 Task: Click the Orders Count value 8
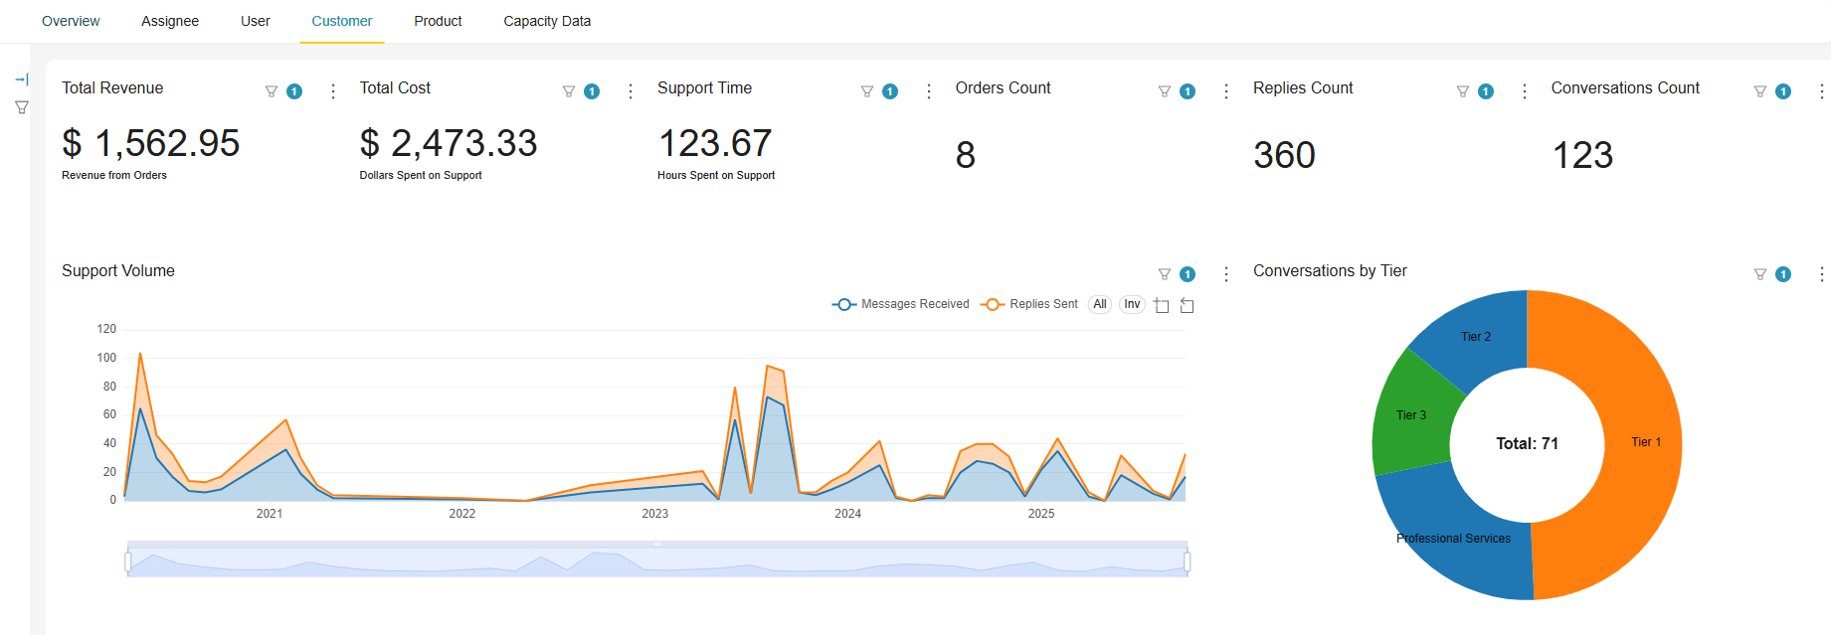[965, 155]
